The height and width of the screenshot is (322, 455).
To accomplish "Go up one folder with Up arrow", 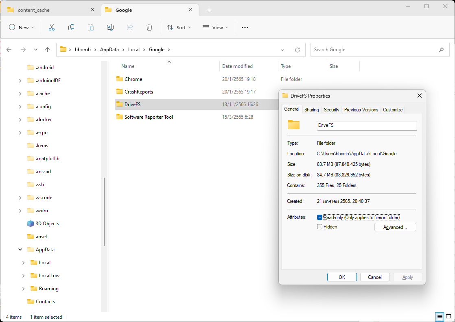I will (47, 50).
